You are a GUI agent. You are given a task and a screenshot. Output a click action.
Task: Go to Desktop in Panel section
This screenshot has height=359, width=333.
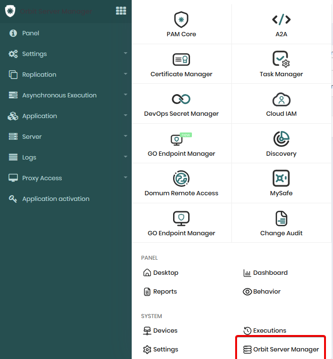pos(161,273)
